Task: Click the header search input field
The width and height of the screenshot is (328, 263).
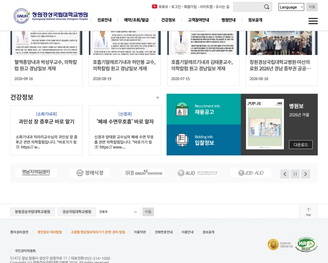Action: [x=249, y=7]
